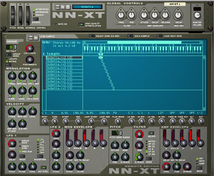
Task: Click the Amp Envelope Level knob
Action: click(x=166, y=167)
